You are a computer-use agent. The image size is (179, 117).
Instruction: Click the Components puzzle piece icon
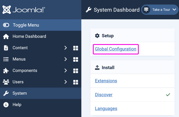6,71
